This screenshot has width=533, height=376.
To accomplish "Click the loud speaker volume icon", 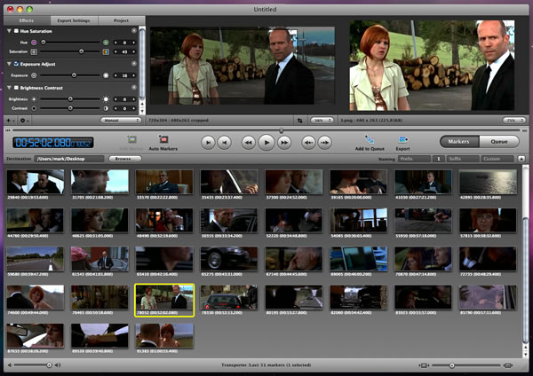I will click(58, 365).
